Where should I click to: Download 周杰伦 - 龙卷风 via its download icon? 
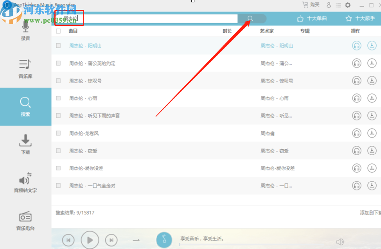tap(372, 133)
